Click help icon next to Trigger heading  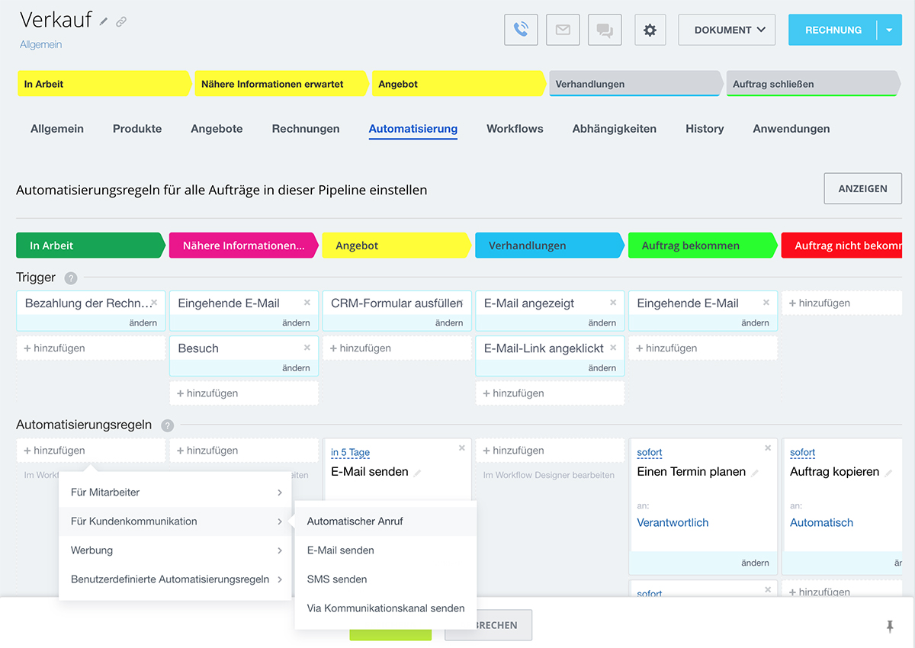71,278
